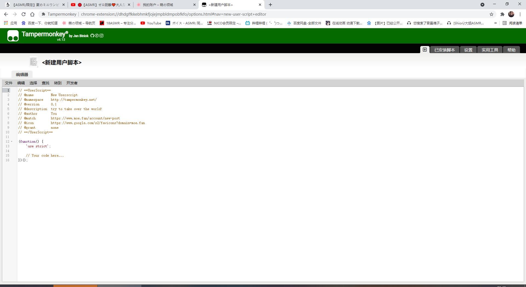
Task: Expand the hidden bookmarks overflow chevron
Action: pos(495,23)
